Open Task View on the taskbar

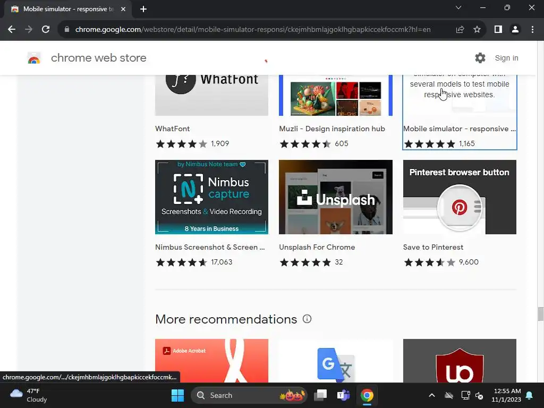[320, 395]
